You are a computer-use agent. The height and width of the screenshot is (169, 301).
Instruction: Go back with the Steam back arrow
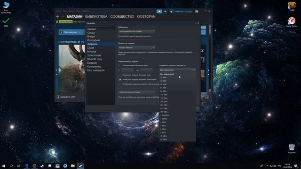point(57,17)
